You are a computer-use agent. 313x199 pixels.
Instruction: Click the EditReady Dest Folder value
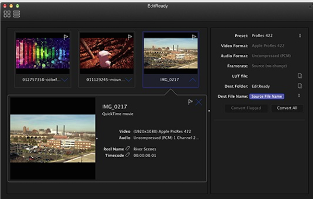(260, 86)
